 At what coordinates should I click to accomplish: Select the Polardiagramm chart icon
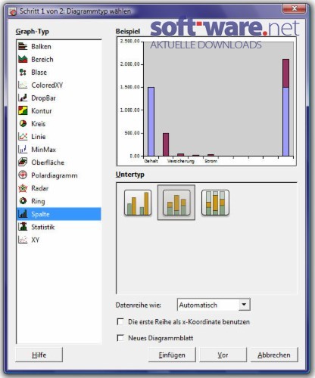(x=23, y=175)
